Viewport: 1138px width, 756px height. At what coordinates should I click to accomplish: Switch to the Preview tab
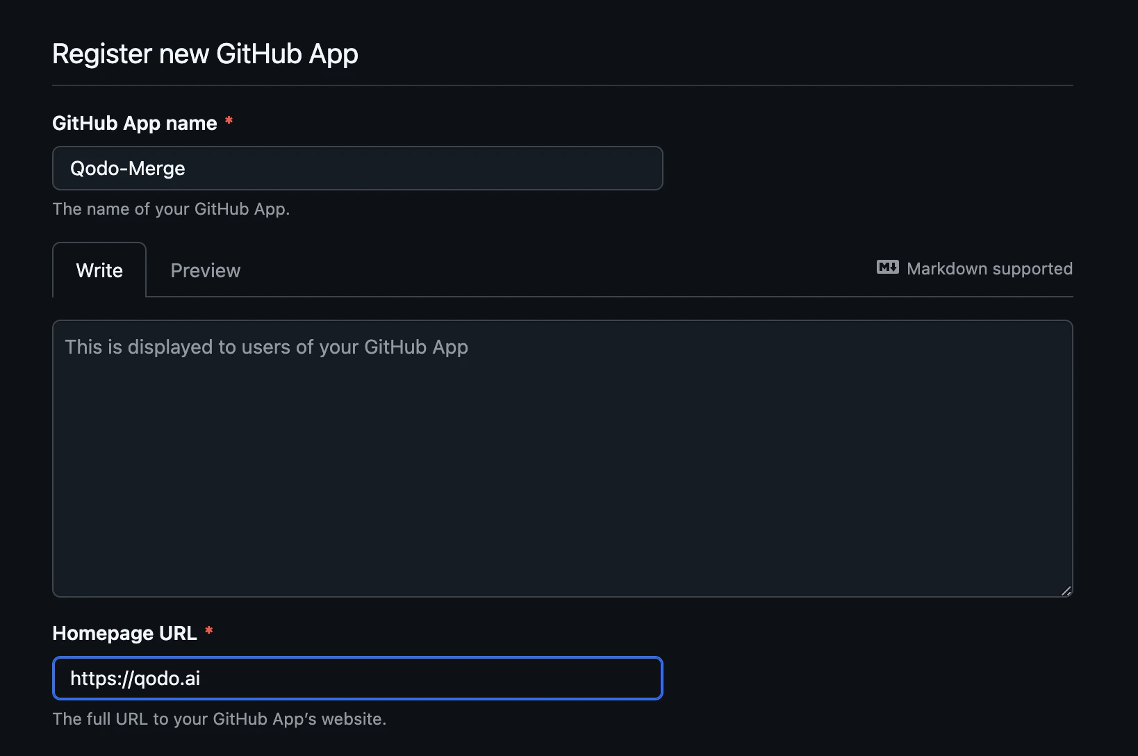coord(206,270)
